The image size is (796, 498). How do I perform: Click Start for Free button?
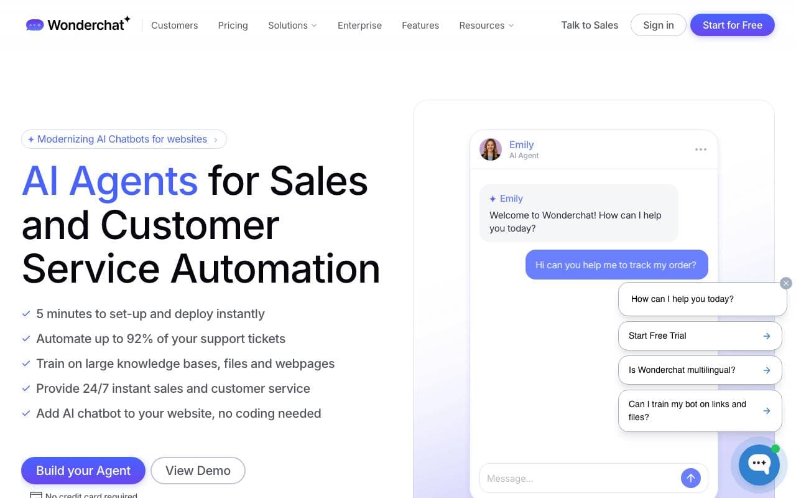pyautogui.click(x=732, y=25)
